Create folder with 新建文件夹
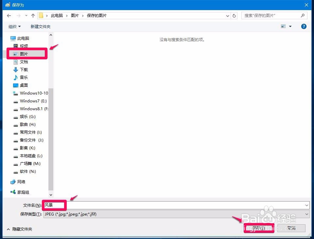314x239 pixels. coord(41,26)
